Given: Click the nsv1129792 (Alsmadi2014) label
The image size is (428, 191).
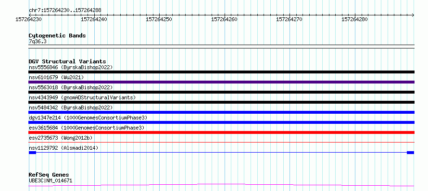Looking at the screenshot, I should [x=63, y=148].
